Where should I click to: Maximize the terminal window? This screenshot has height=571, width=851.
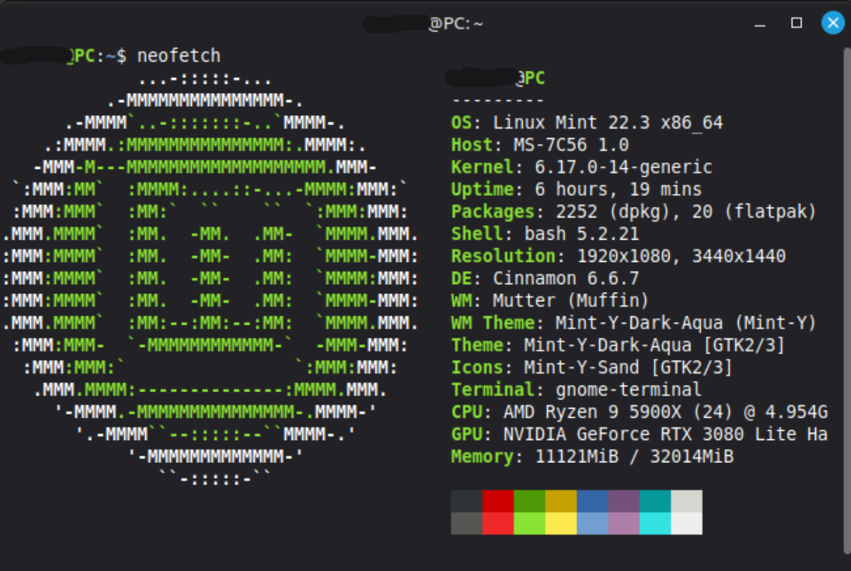(796, 23)
